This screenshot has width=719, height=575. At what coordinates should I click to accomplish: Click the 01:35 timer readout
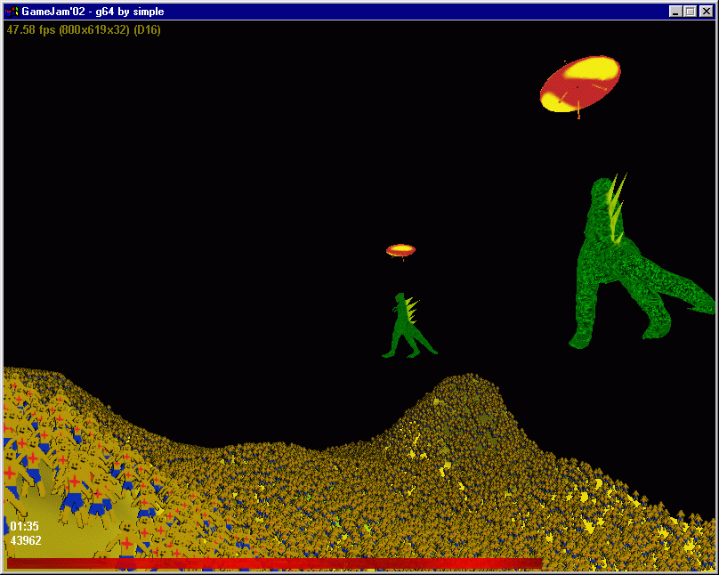tap(25, 526)
